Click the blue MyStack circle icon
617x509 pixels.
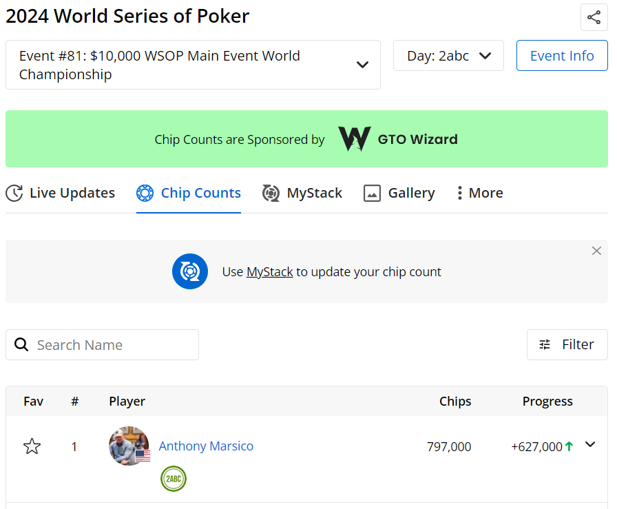click(x=190, y=271)
